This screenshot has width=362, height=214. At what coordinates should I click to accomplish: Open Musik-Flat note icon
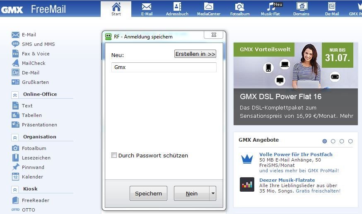click(x=270, y=7)
